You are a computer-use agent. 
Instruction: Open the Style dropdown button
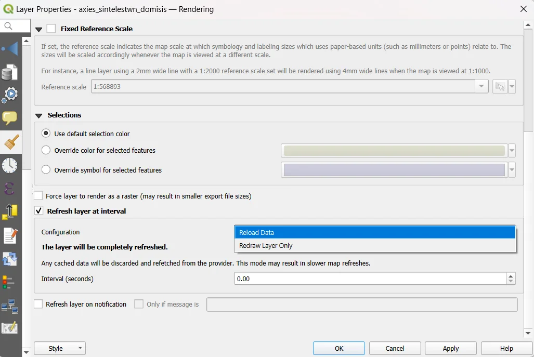point(59,348)
